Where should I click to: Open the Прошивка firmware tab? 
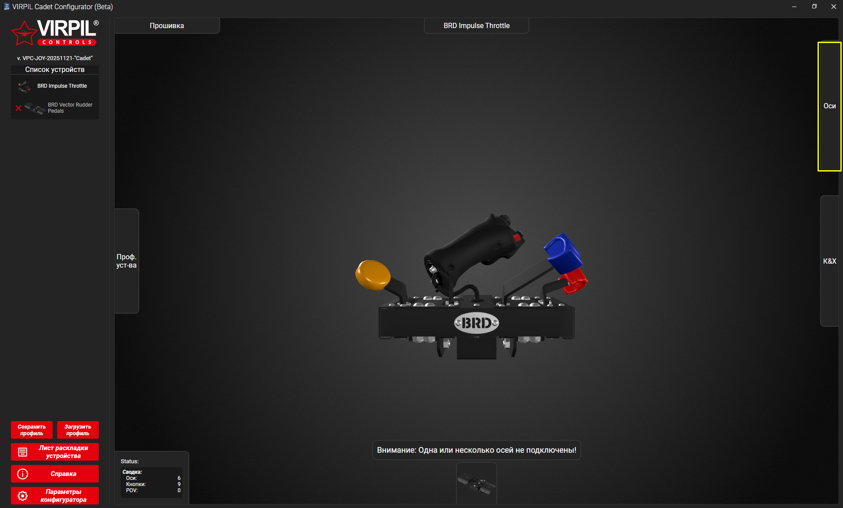coord(167,25)
